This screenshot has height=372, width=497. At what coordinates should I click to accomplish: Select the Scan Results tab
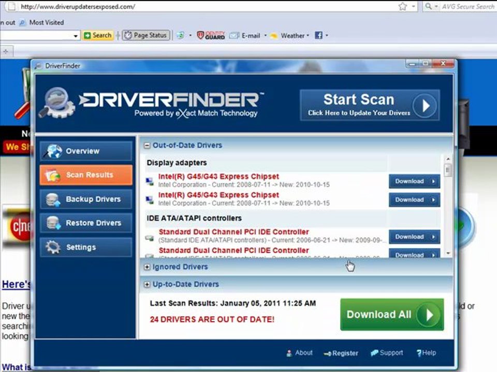[86, 175]
